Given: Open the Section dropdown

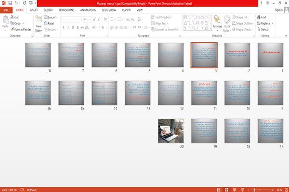Looking at the screenshot, I should pyautogui.click(x=51, y=29).
